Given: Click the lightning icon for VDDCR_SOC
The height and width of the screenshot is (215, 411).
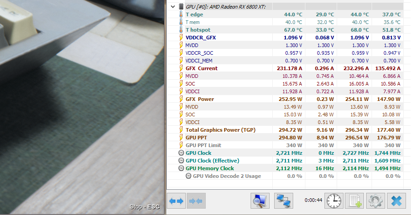Looking at the screenshot, I should [x=181, y=53].
